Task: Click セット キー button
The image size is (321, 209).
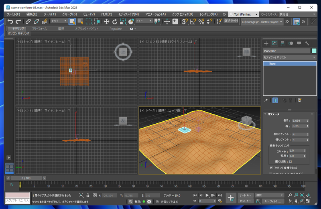Action: click(246, 201)
